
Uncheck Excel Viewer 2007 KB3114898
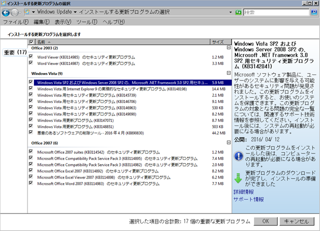[31, 176]
